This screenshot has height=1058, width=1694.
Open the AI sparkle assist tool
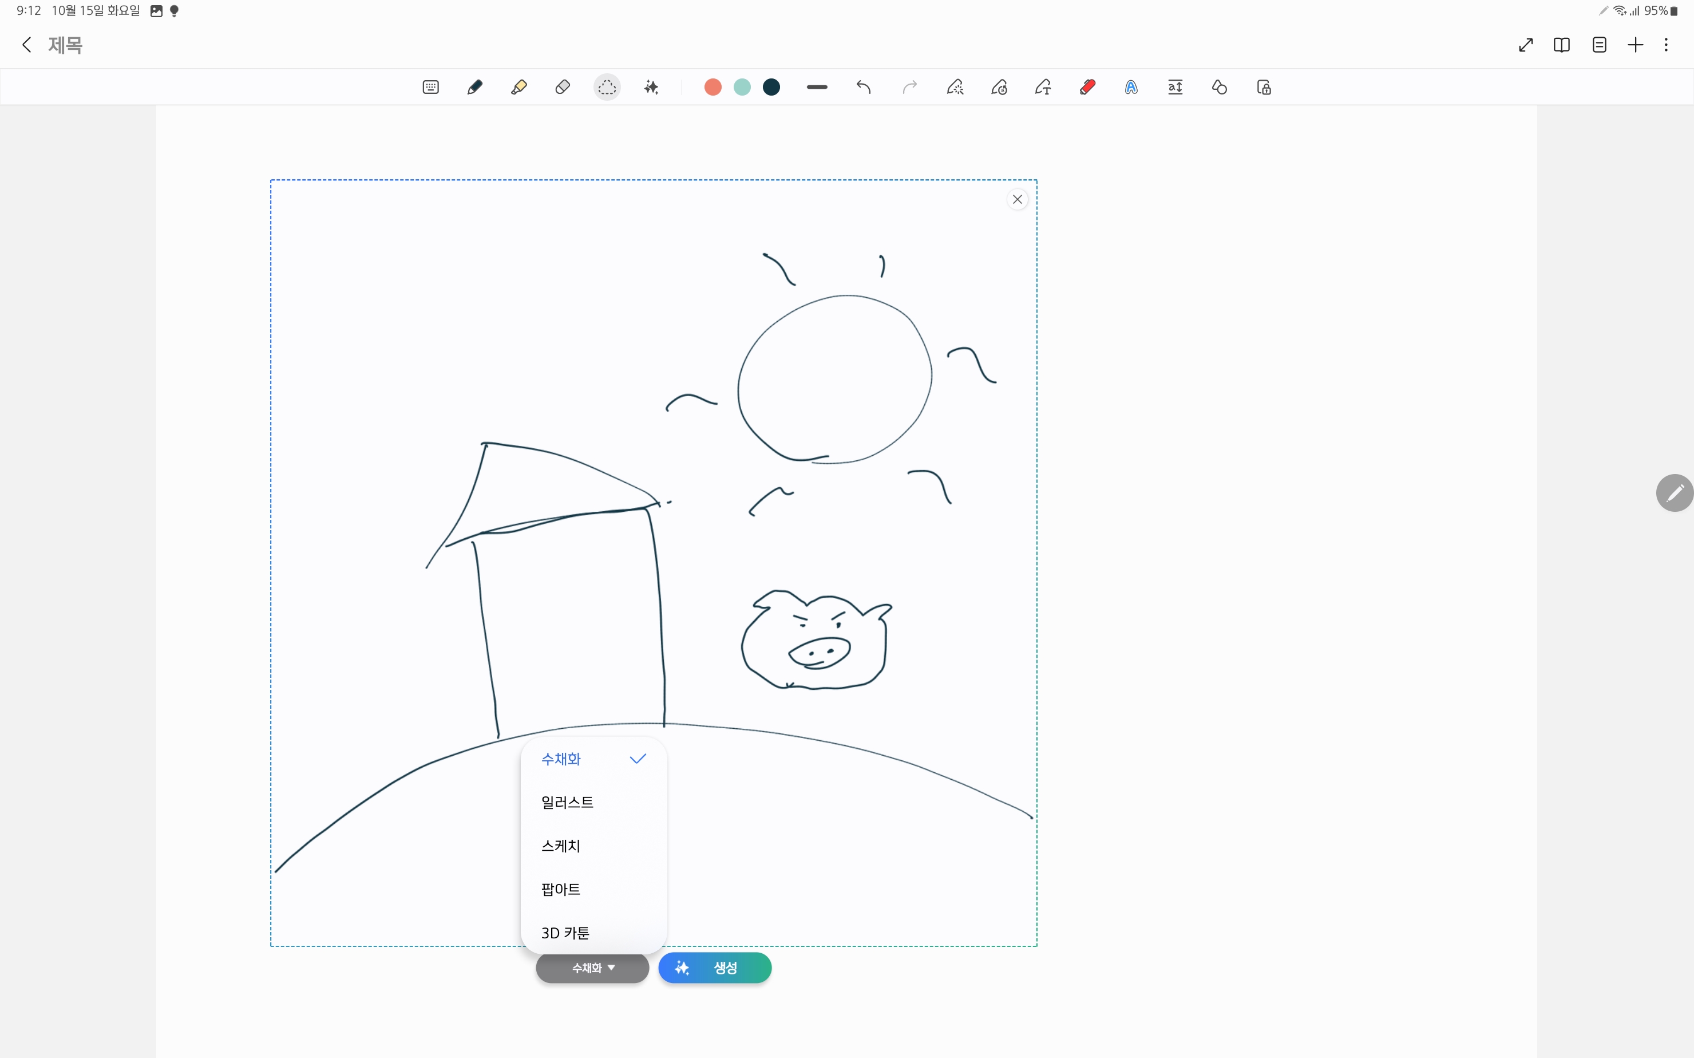coord(651,88)
